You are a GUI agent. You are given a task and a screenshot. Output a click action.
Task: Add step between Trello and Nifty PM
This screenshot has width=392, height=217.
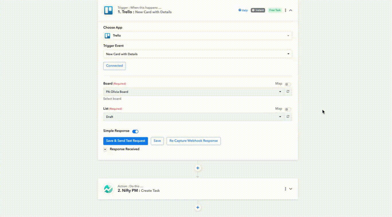tap(198, 168)
